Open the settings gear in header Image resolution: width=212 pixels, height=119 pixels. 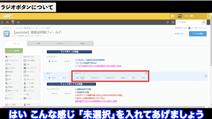(168, 22)
